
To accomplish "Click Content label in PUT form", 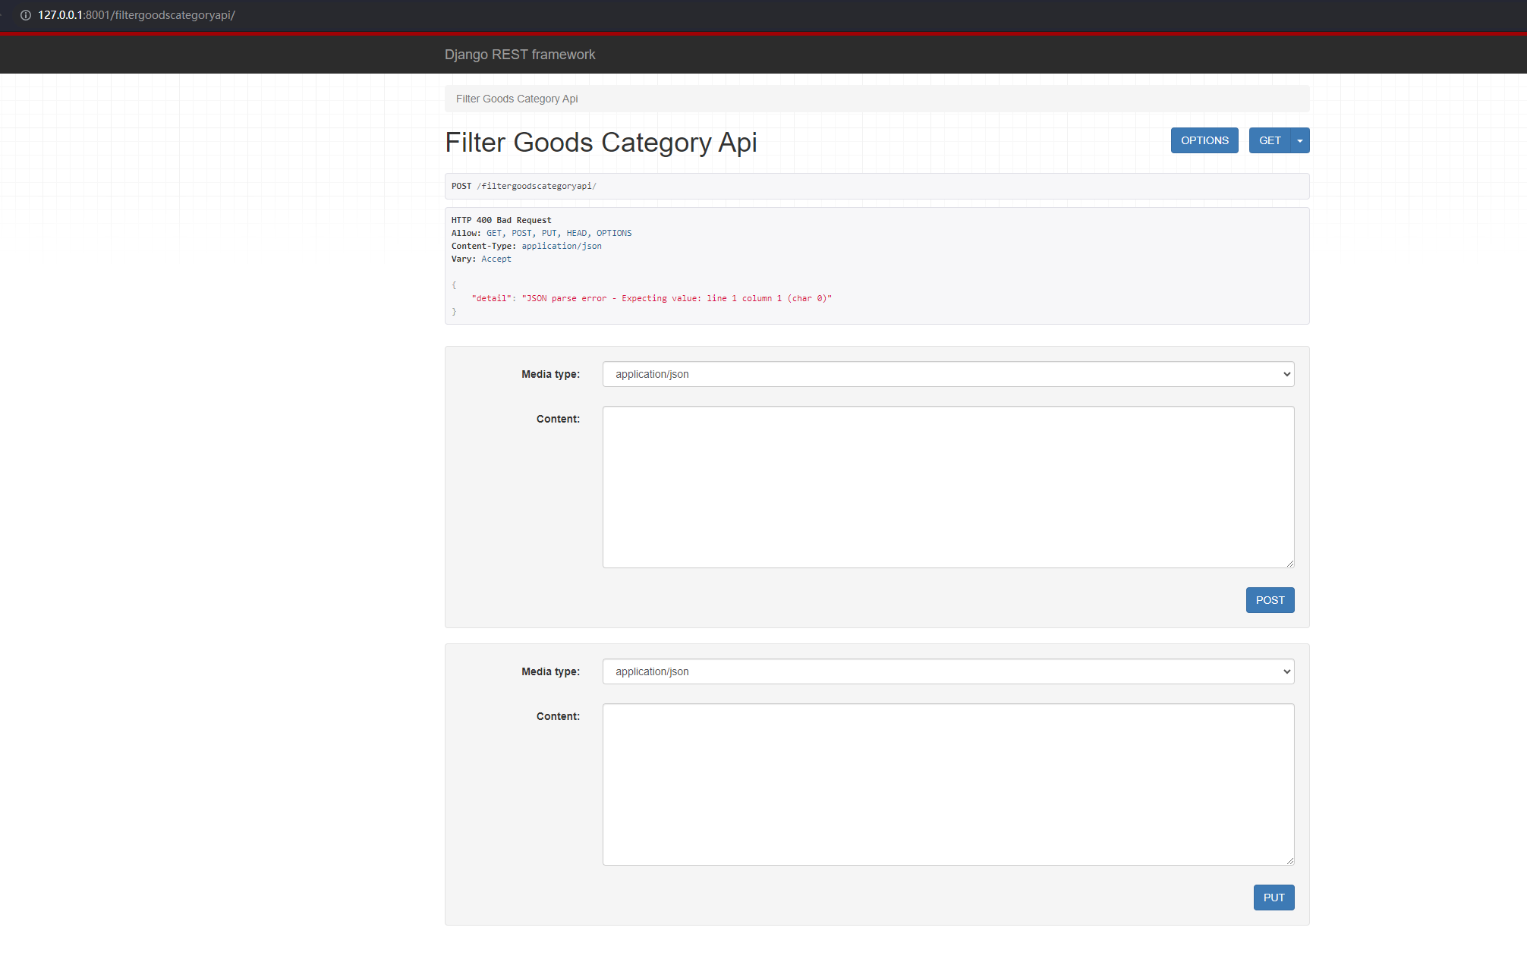I will click(x=558, y=716).
